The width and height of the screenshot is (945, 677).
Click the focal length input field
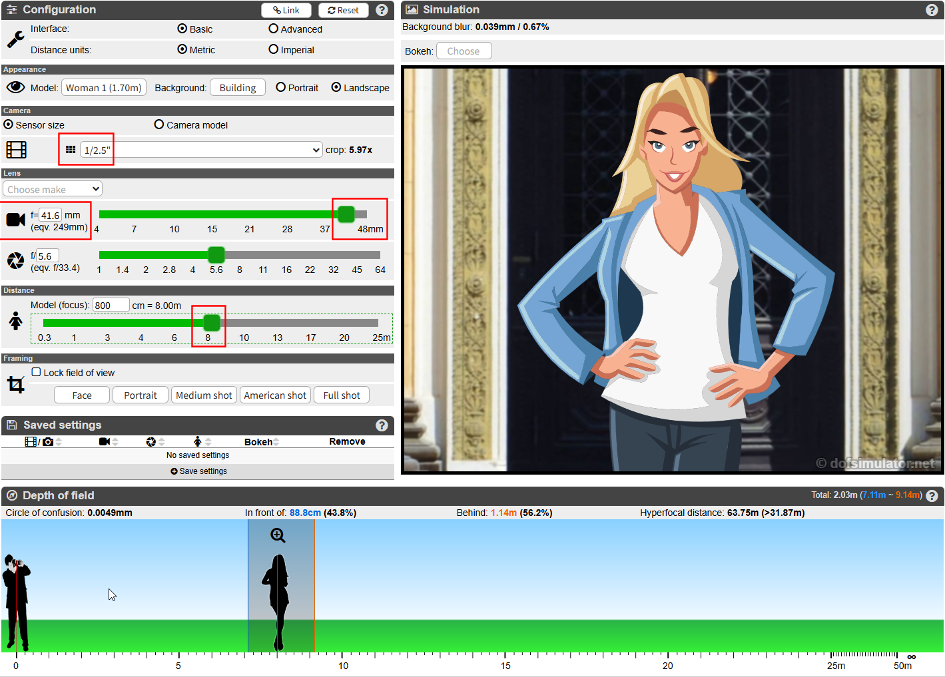point(50,215)
